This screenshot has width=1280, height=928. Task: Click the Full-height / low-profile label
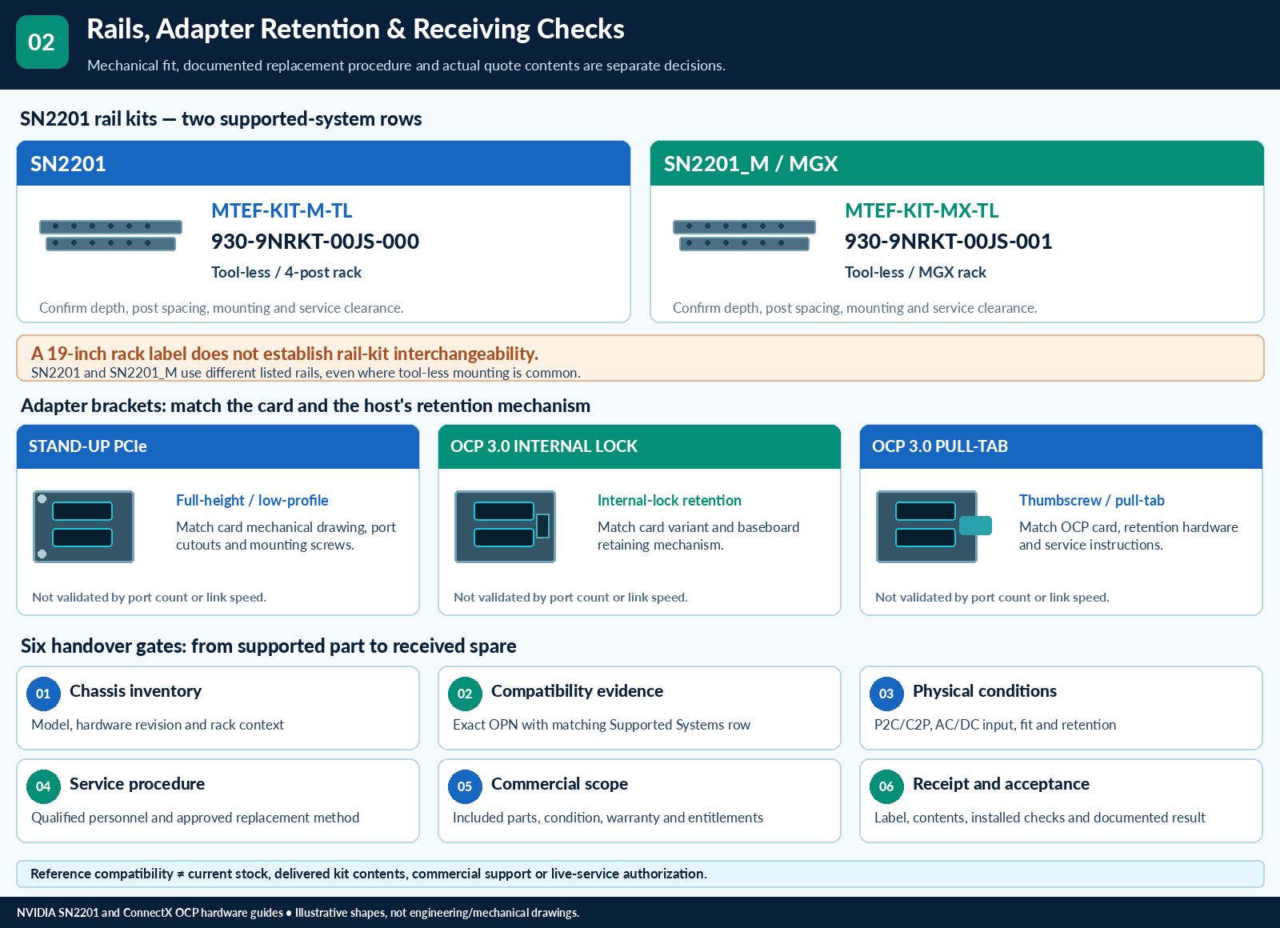[252, 500]
